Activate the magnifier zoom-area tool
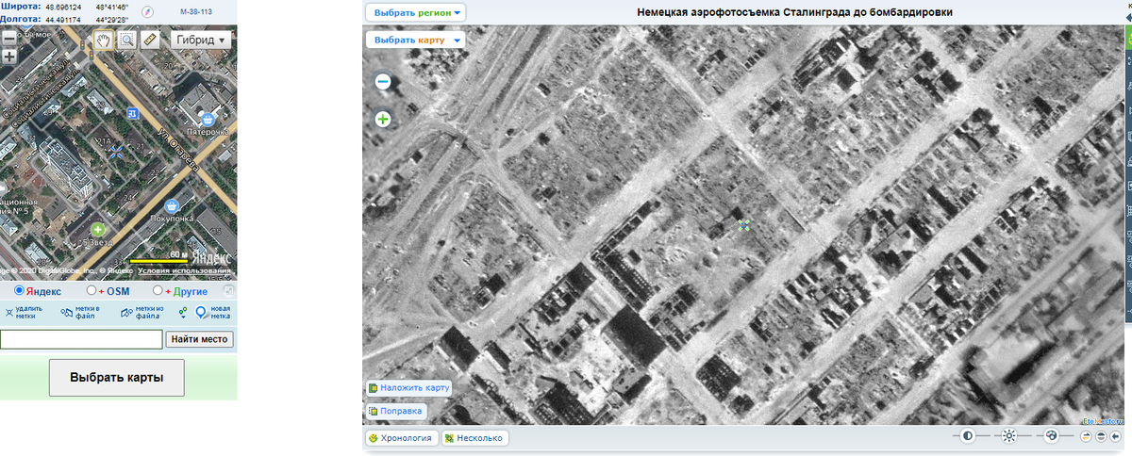The image size is (1132, 456). (x=127, y=41)
